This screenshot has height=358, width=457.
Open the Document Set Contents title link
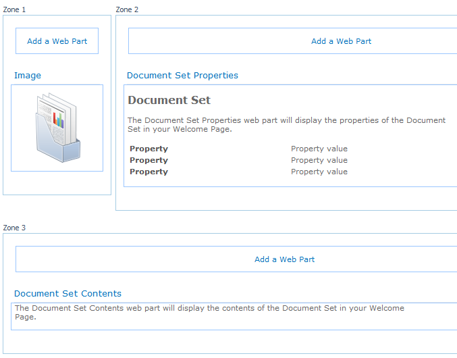pyautogui.click(x=68, y=294)
